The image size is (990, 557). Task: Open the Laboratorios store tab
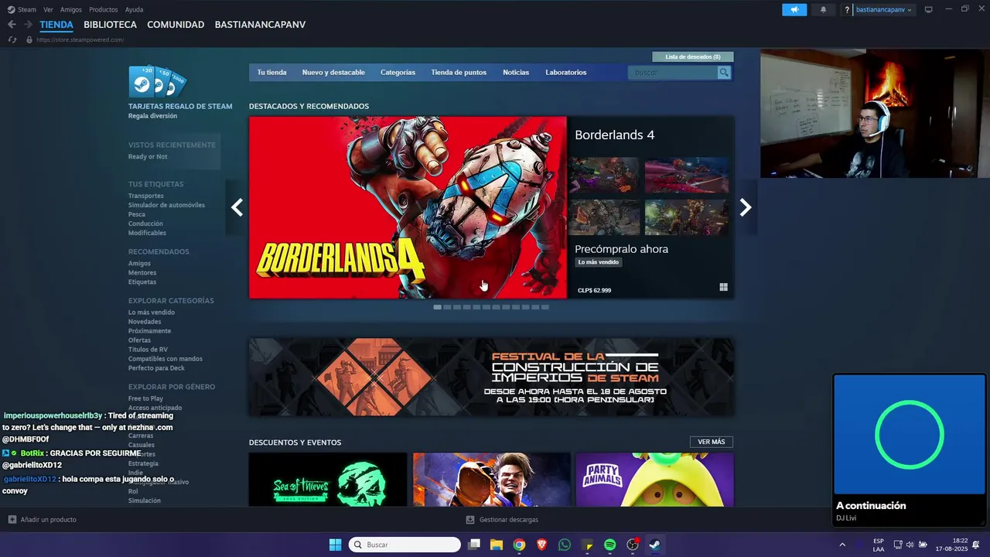point(566,72)
